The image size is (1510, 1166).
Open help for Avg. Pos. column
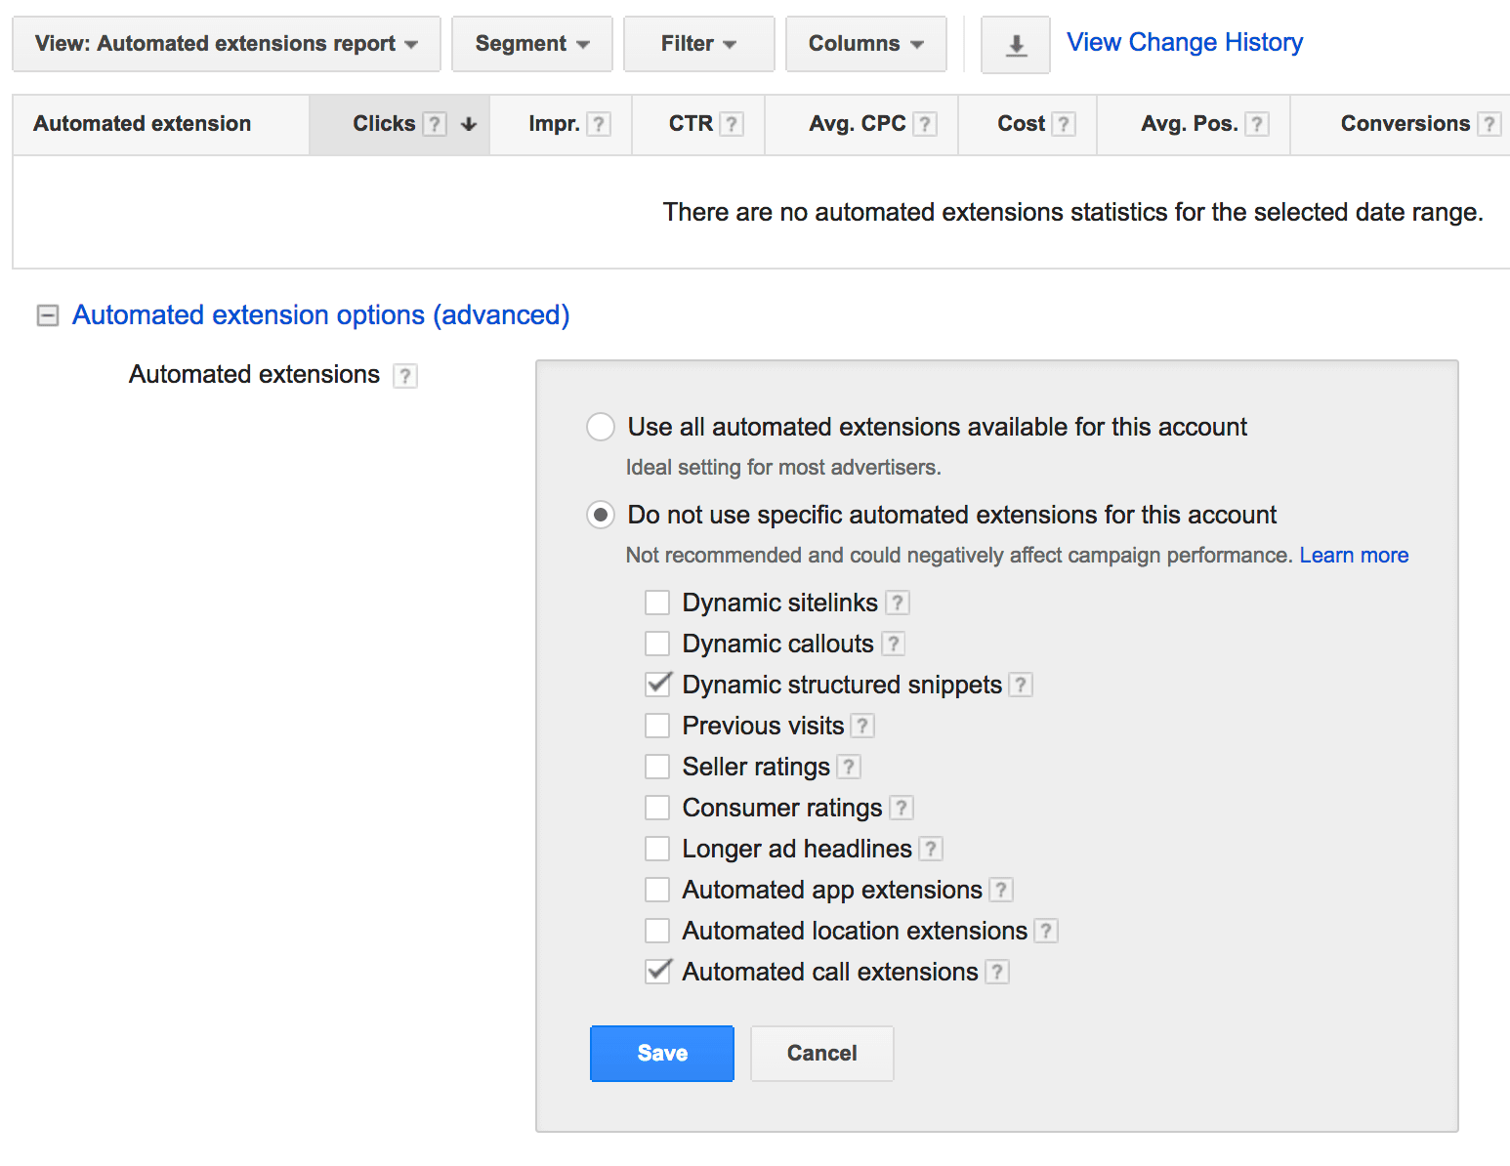(1259, 123)
